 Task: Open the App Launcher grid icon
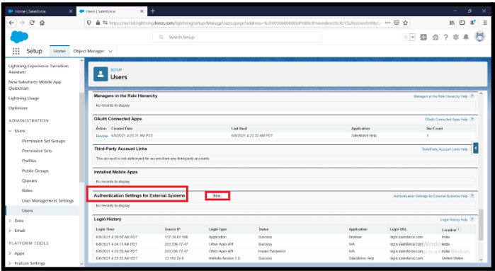pyautogui.click(x=16, y=51)
